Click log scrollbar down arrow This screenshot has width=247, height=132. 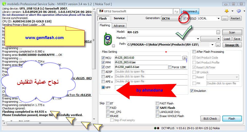94,119
